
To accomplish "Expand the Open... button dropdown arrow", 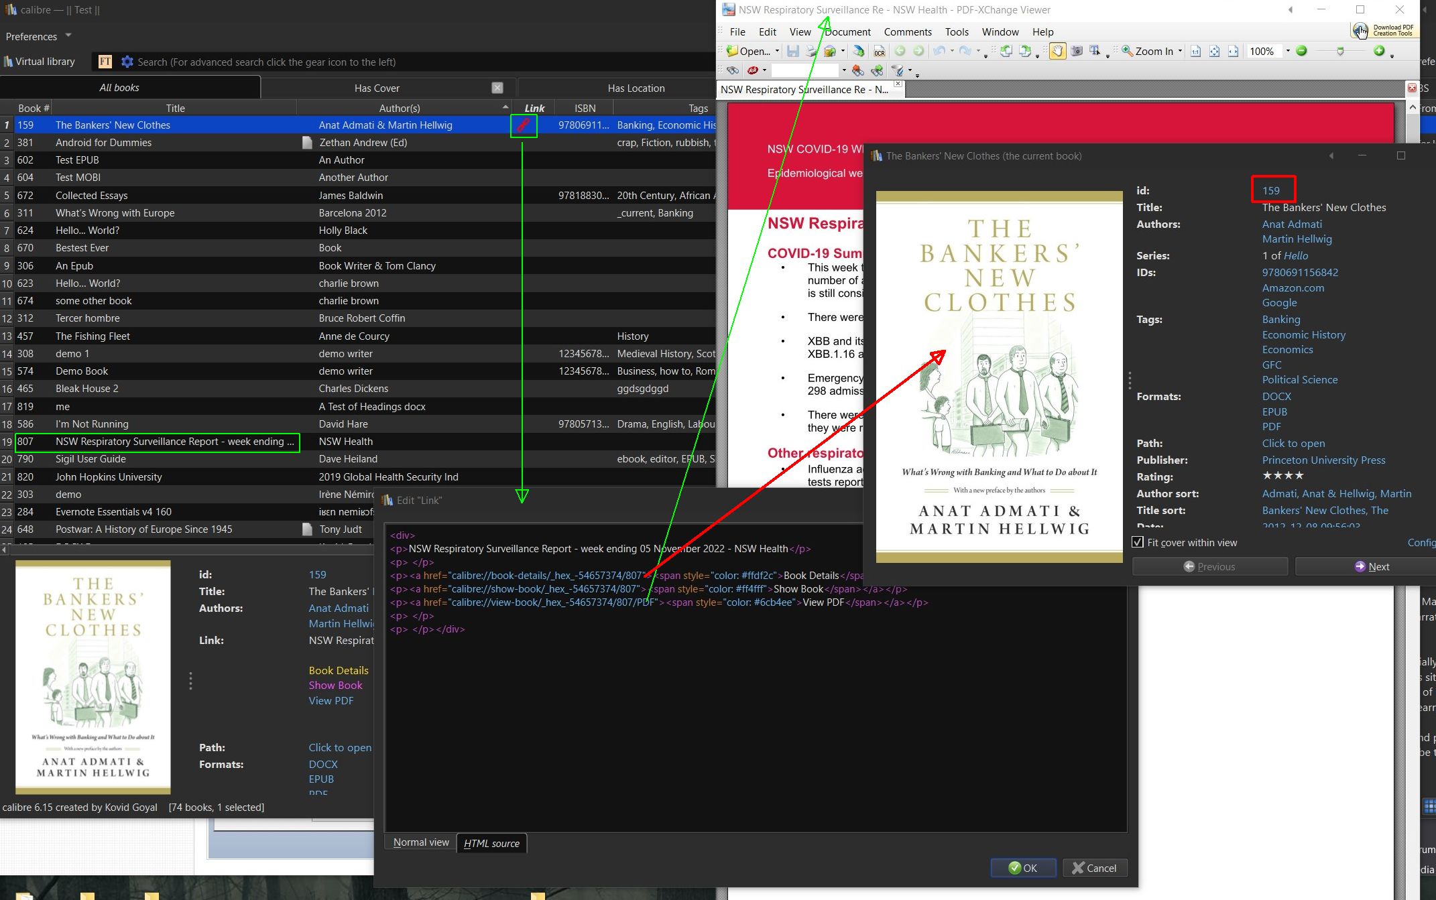I will coord(777,52).
